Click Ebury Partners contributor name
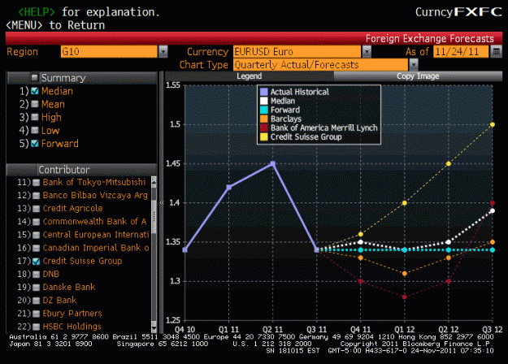 click(x=72, y=314)
